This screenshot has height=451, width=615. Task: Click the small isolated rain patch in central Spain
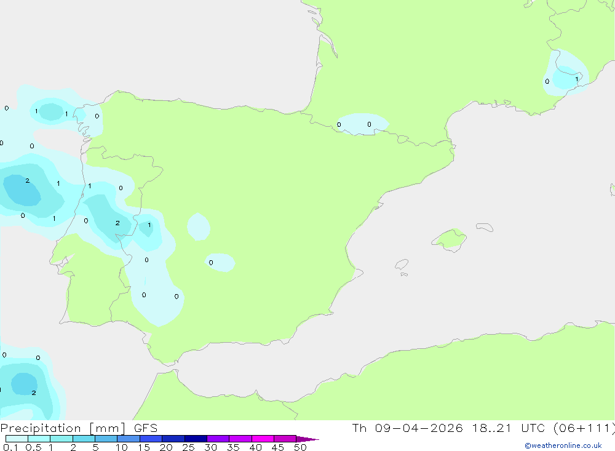pos(199,227)
